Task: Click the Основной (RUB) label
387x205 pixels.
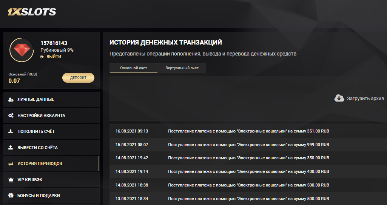Action: click(x=23, y=74)
